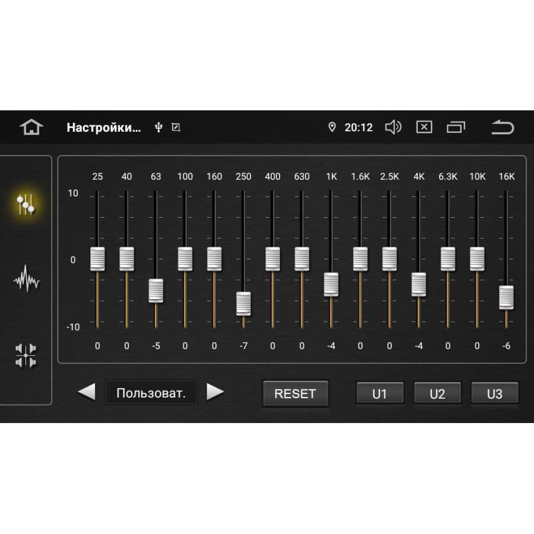
Task: Click the Настройки... title text
Action: point(103,128)
